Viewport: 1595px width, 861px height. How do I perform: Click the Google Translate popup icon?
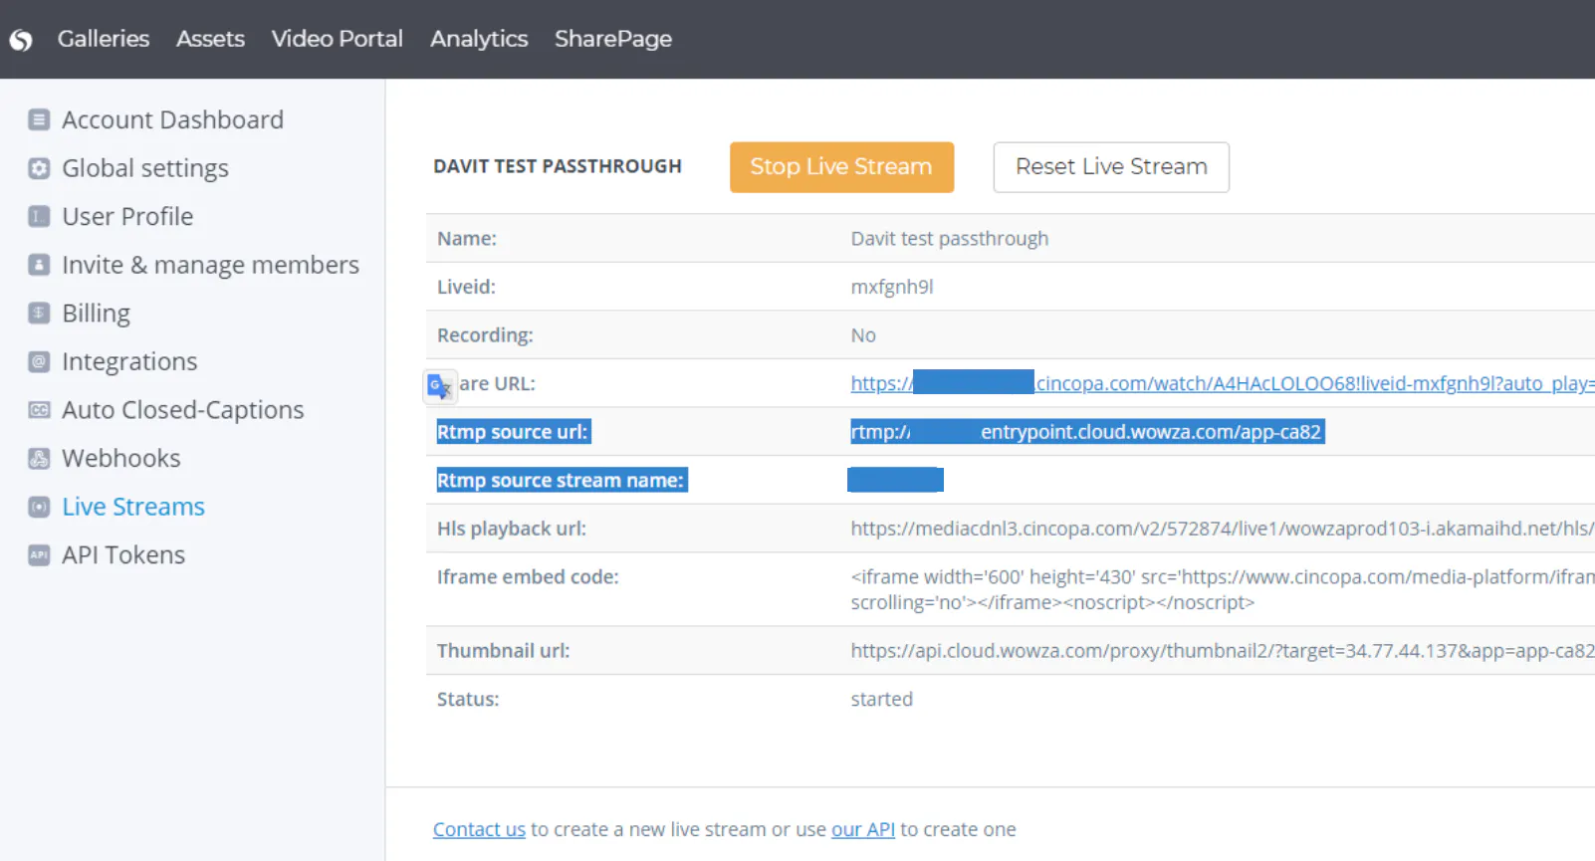(x=440, y=385)
